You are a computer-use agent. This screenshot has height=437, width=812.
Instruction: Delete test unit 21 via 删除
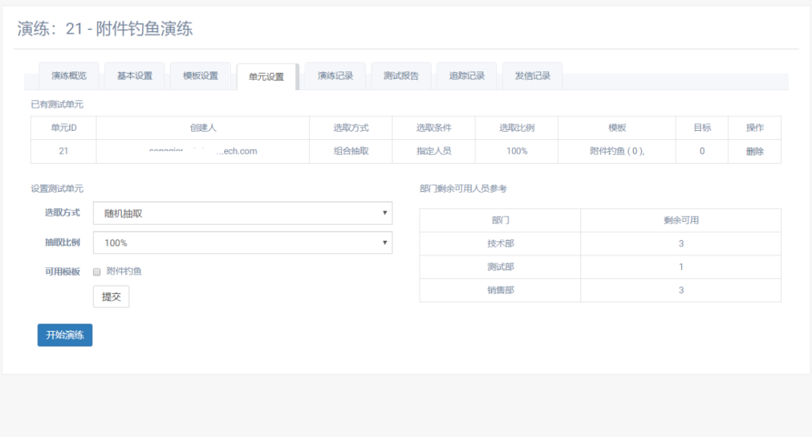755,151
